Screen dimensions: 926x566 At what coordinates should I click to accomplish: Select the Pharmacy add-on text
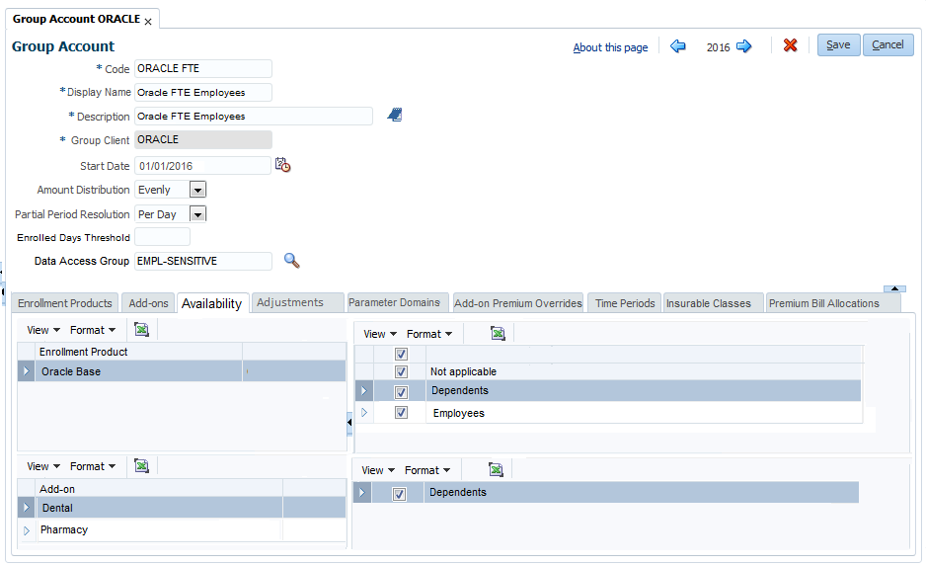tap(64, 530)
